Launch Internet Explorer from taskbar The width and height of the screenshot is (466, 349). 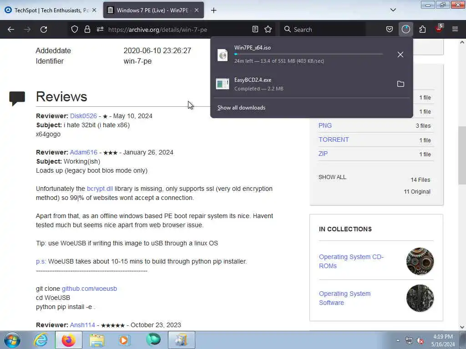pos(41,340)
